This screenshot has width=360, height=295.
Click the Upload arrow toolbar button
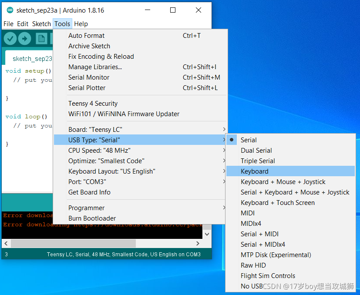(24, 39)
